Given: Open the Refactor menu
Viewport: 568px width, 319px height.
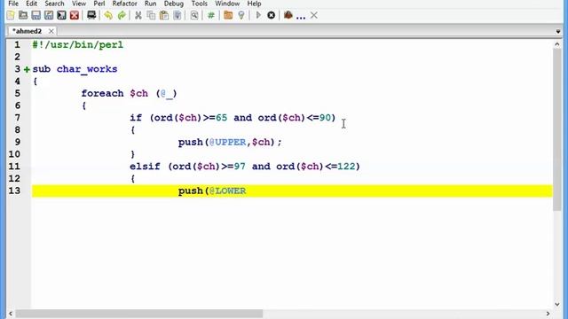Looking at the screenshot, I should point(124,4).
